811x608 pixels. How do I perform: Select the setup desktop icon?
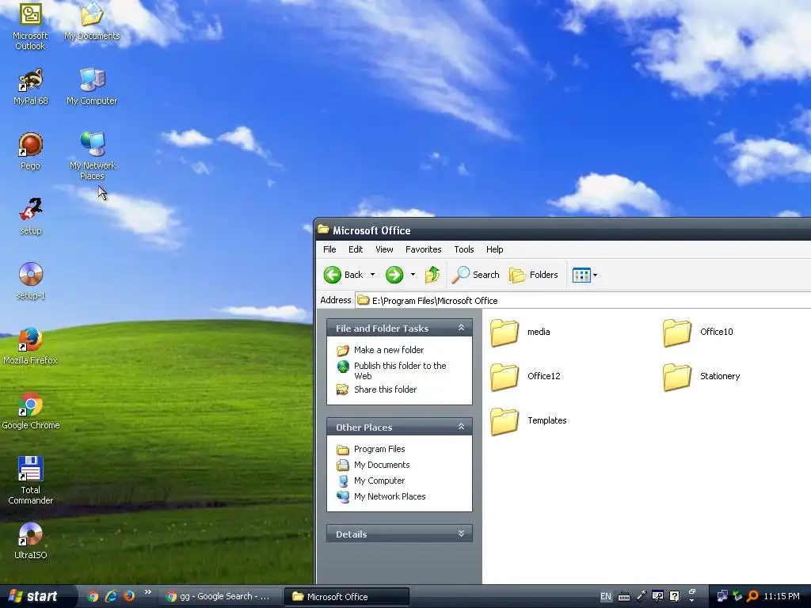point(31,217)
